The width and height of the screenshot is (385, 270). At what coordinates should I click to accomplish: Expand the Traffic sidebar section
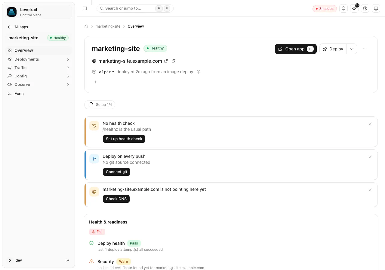click(x=38, y=67)
